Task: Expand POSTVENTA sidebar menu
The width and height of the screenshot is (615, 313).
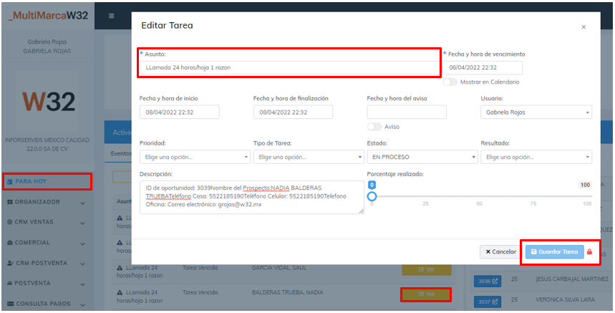Action: (47, 283)
